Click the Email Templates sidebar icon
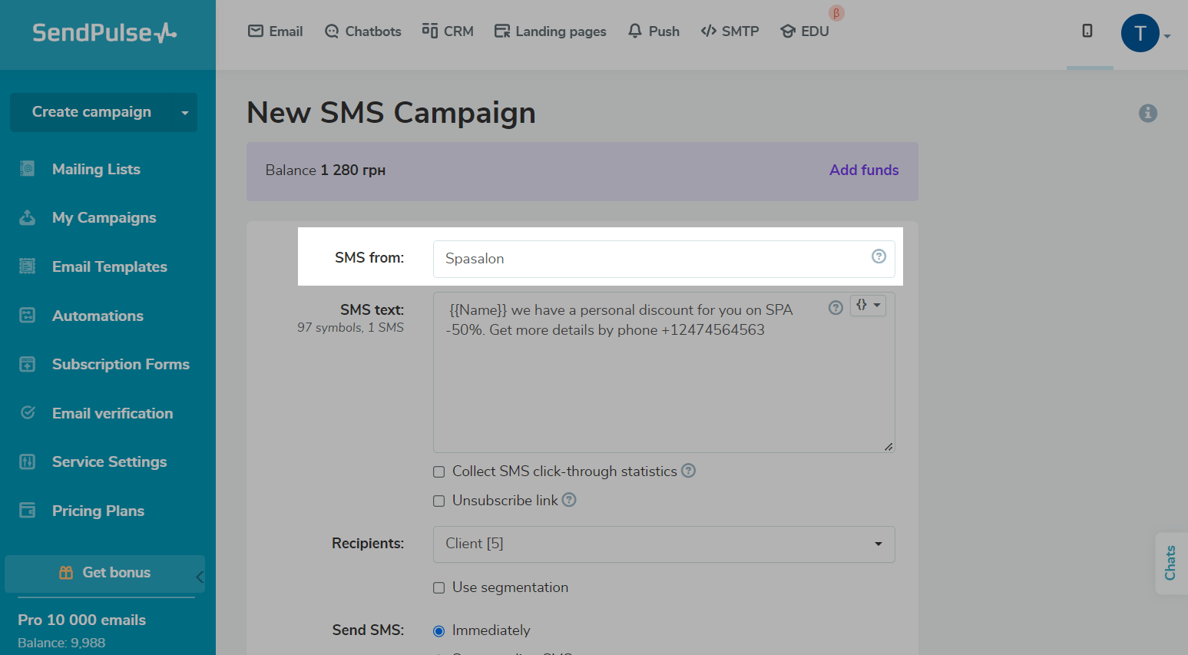This screenshot has height=655, width=1188. [27, 266]
